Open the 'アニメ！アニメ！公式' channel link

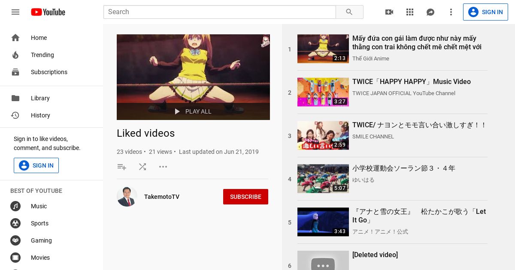pos(380,232)
